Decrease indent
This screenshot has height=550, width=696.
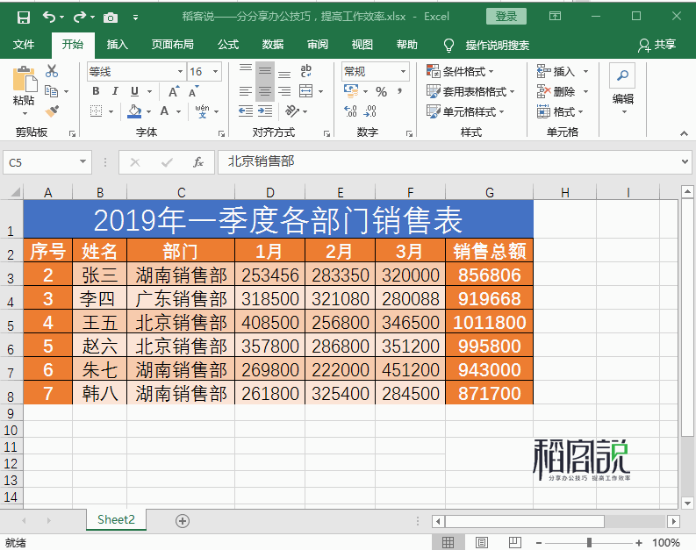pos(246,111)
